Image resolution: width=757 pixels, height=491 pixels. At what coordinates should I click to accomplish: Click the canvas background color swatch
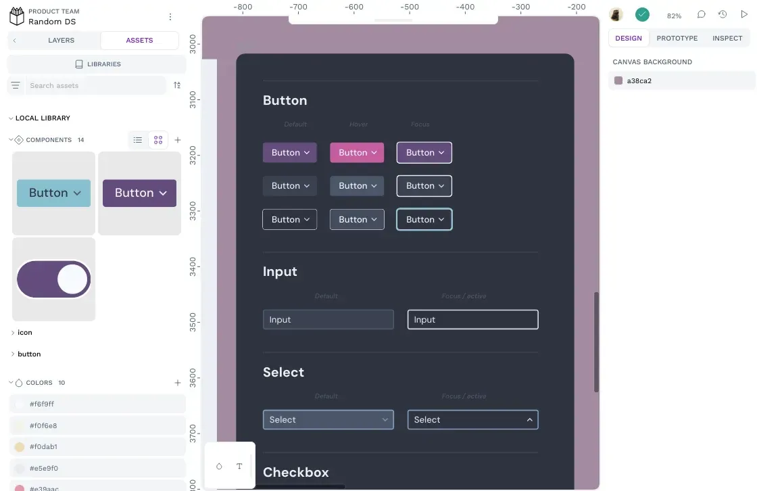(x=618, y=80)
